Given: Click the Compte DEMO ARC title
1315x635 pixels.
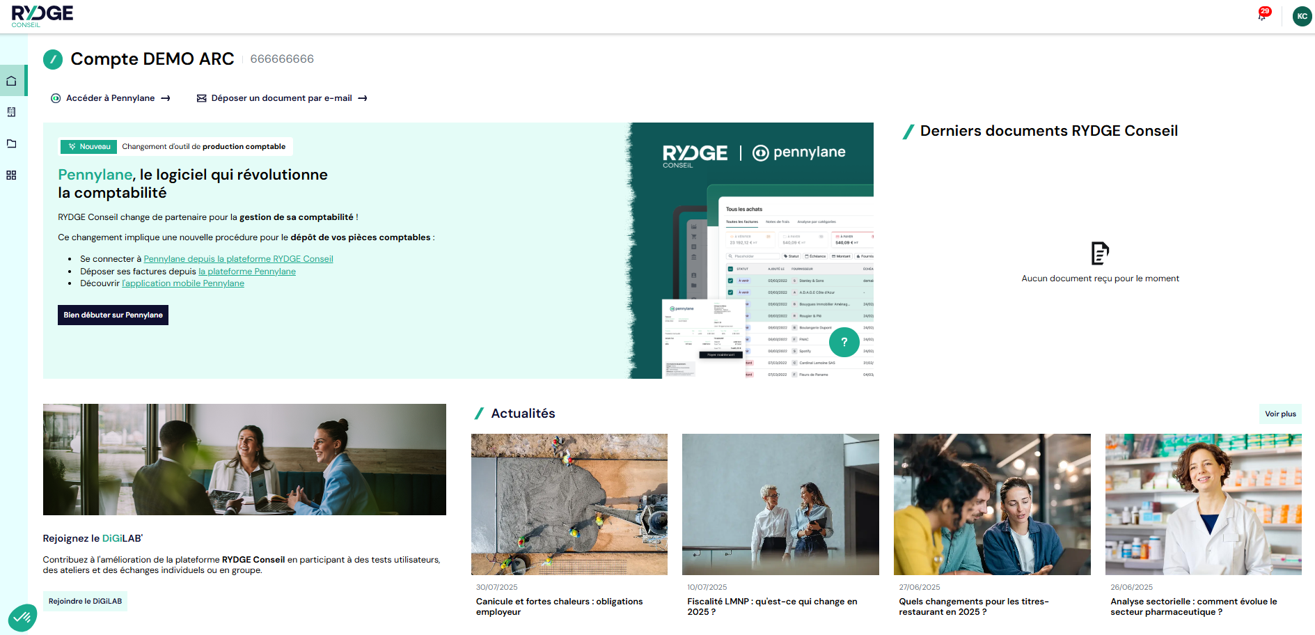Looking at the screenshot, I should pos(152,59).
